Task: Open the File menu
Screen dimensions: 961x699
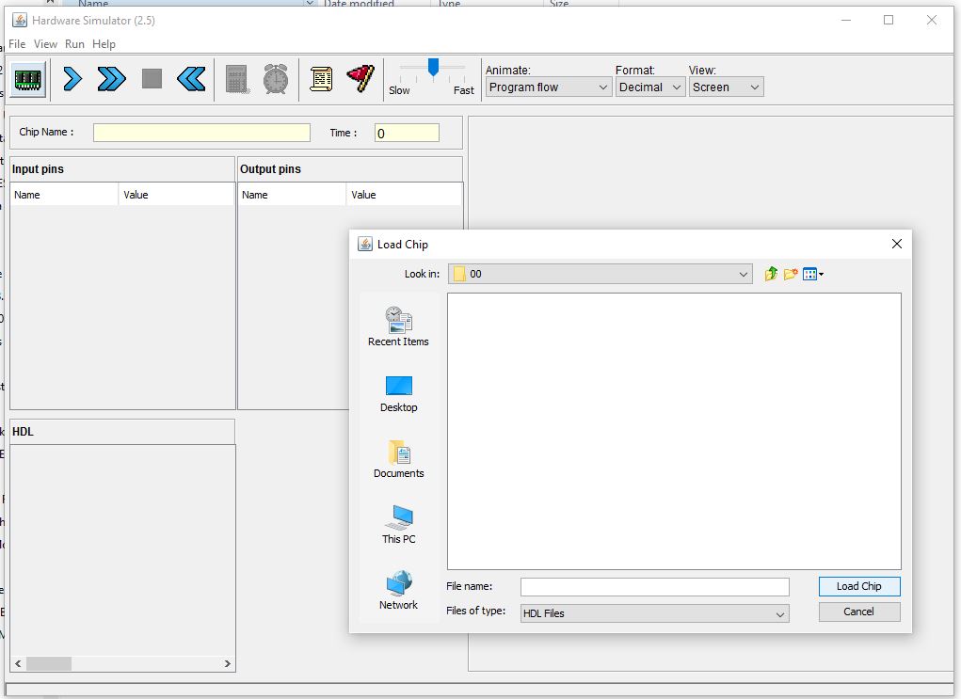Action: tap(17, 44)
